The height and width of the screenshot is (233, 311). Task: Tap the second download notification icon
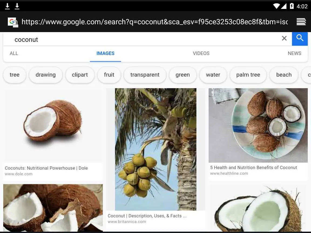[17, 6]
